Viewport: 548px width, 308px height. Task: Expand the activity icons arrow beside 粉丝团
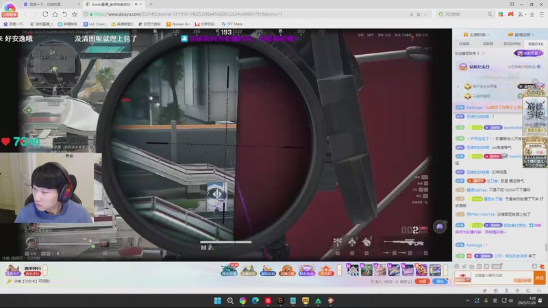pyautogui.click(x=339, y=270)
